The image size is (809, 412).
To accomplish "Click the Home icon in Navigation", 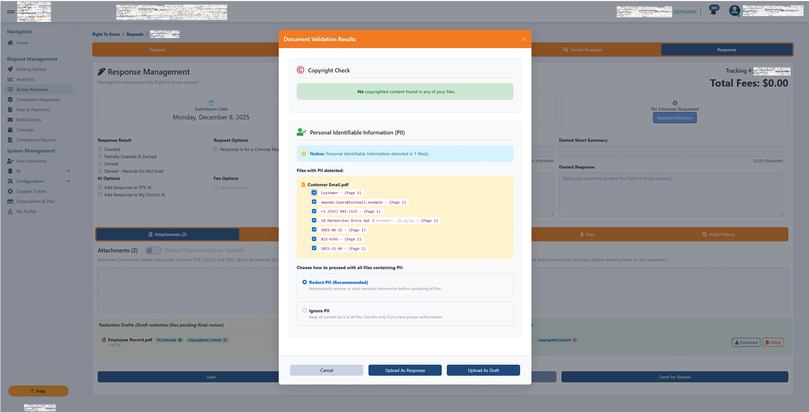I will (x=10, y=43).
